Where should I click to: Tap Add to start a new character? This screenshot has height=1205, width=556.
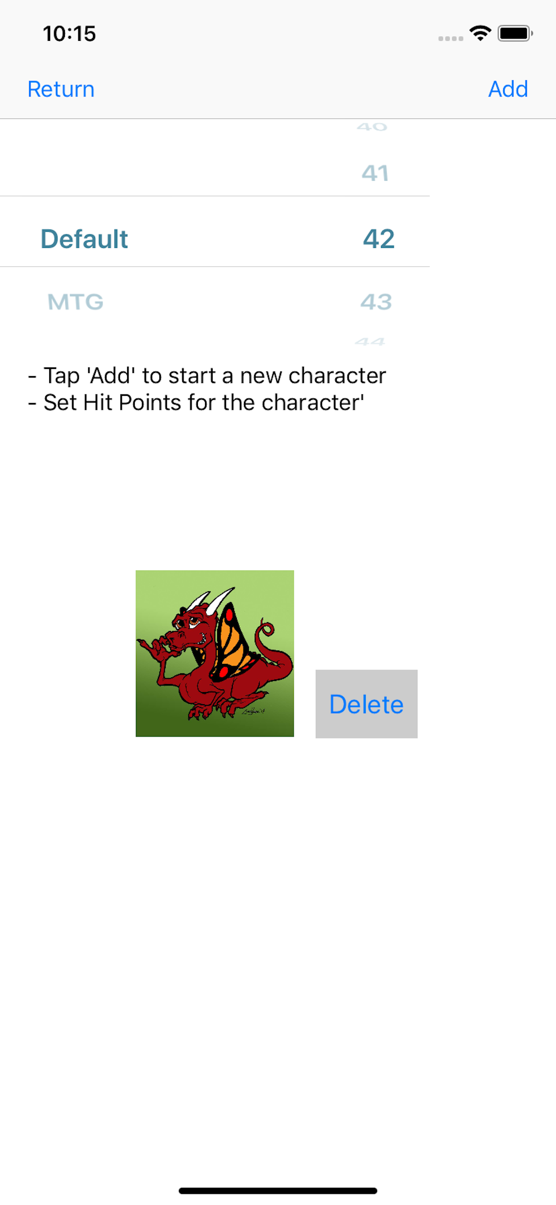tap(508, 89)
